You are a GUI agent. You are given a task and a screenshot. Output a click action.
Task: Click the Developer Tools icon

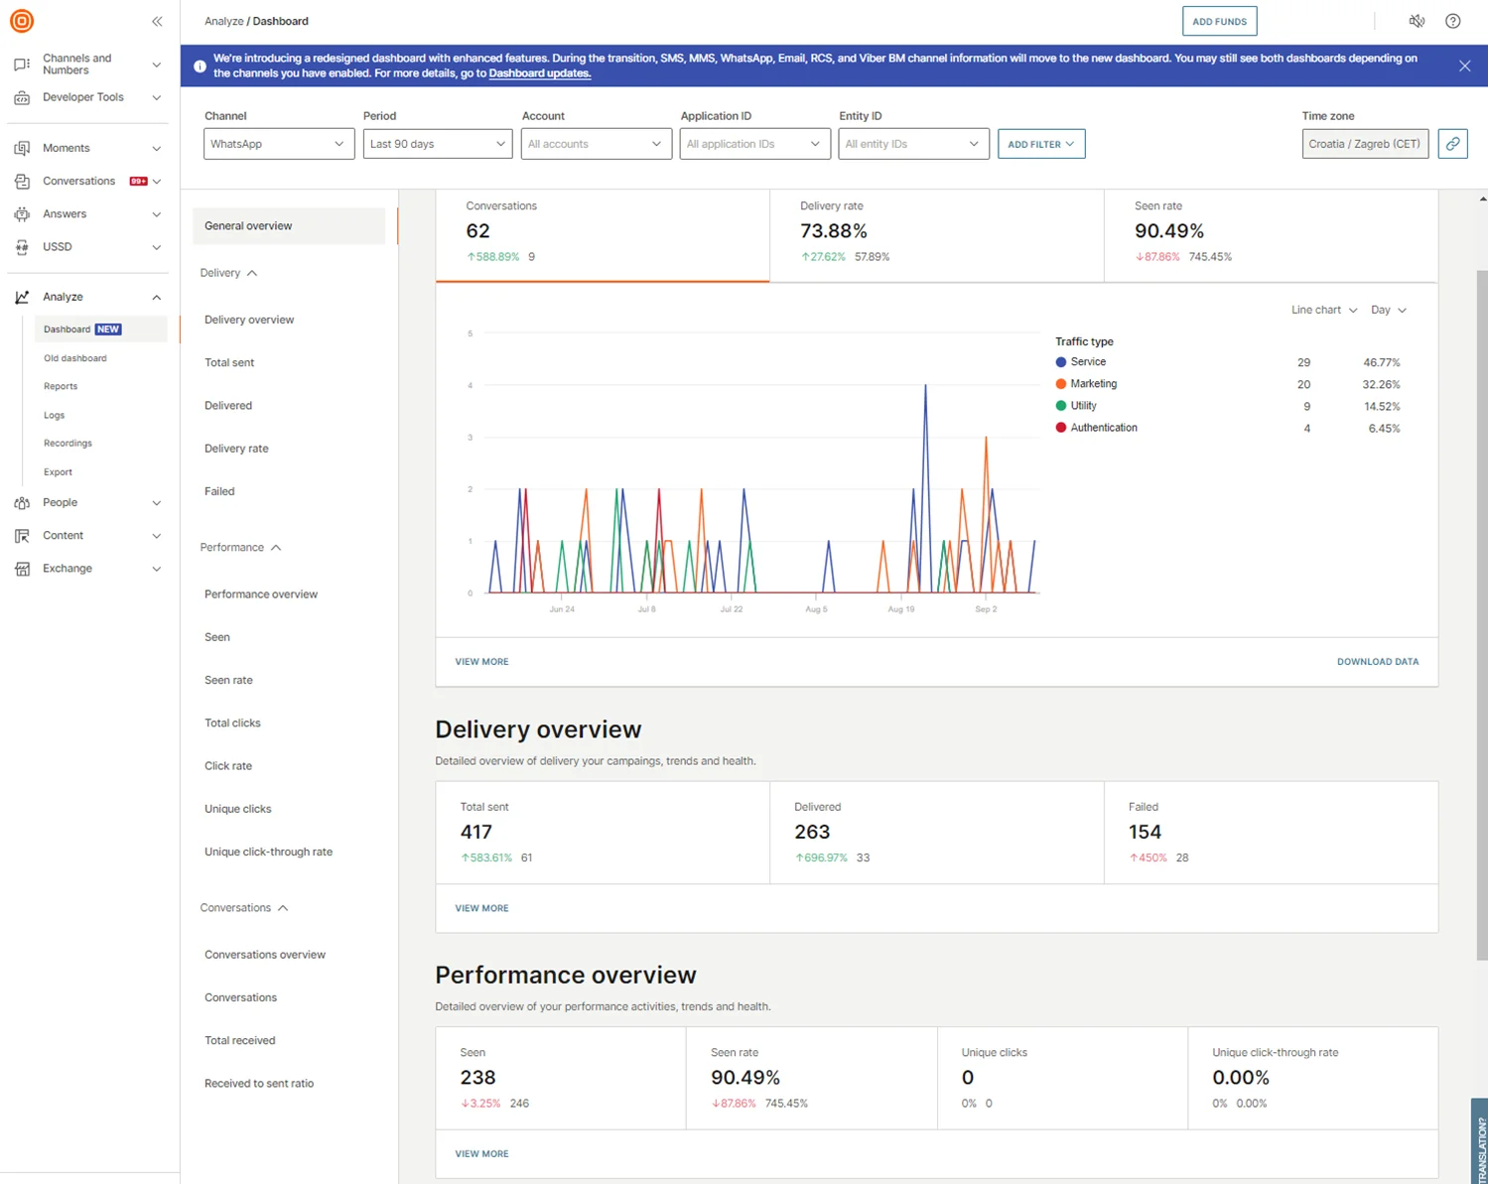click(22, 97)
